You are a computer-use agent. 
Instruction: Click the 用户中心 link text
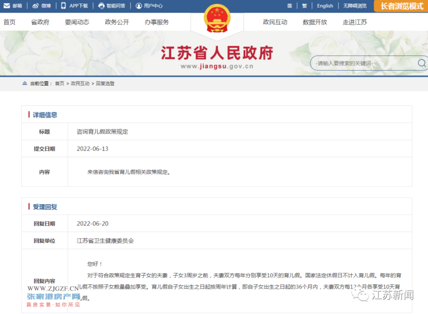pos(153,6)
